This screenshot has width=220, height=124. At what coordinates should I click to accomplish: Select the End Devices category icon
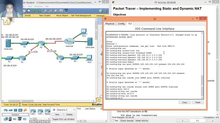tap(6, 119)
